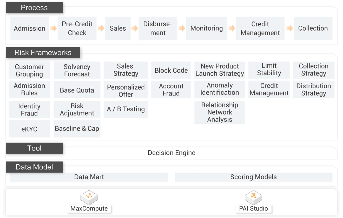Select the Data Mart block
The height and width of the screenshot is (218, 343).
(89, 177)
